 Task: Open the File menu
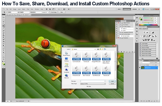click(x=7, y=9)
